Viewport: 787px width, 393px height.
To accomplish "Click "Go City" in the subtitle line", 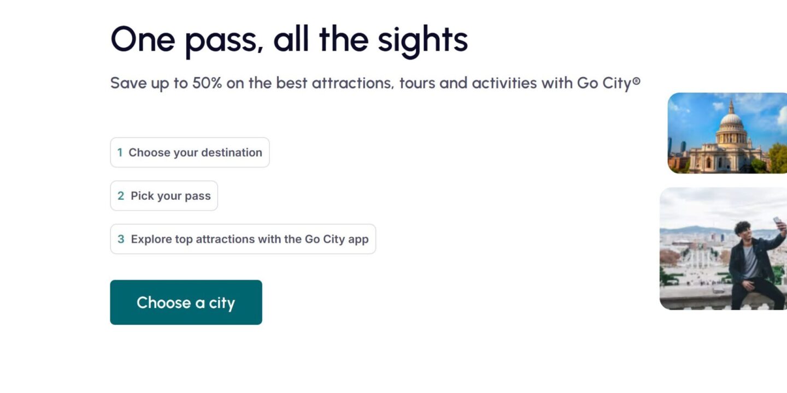I will pyautogui.click(x=604, y=83).
